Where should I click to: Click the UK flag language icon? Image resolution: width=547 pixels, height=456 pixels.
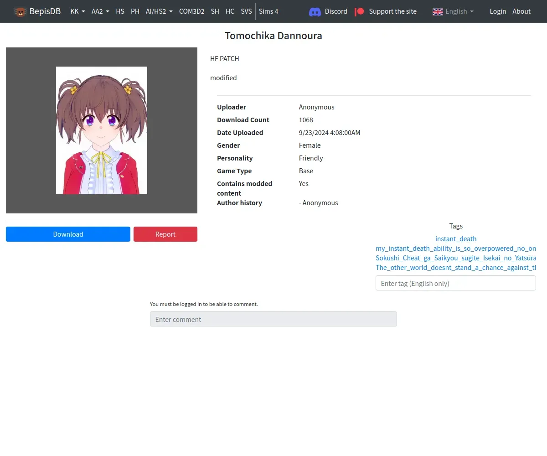pos(438,11)
